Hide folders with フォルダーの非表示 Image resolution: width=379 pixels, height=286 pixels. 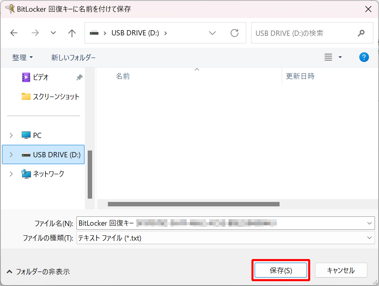[38, 272]
